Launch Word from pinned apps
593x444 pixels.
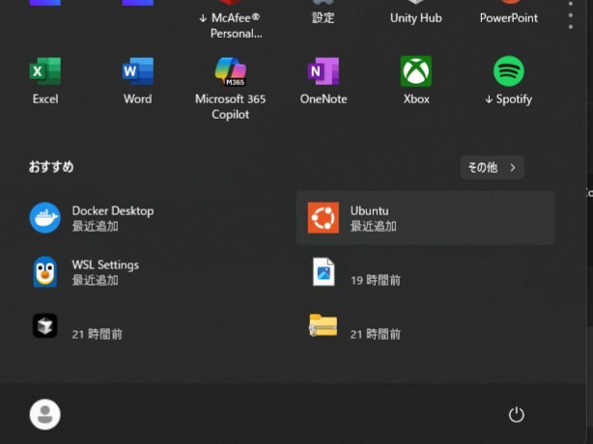tap(138, 81)
